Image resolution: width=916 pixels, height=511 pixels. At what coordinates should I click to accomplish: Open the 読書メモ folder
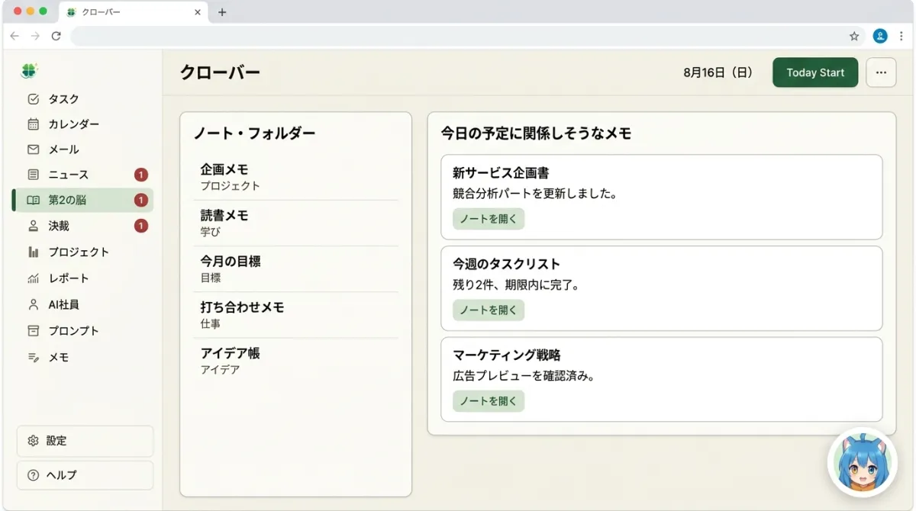295,223
